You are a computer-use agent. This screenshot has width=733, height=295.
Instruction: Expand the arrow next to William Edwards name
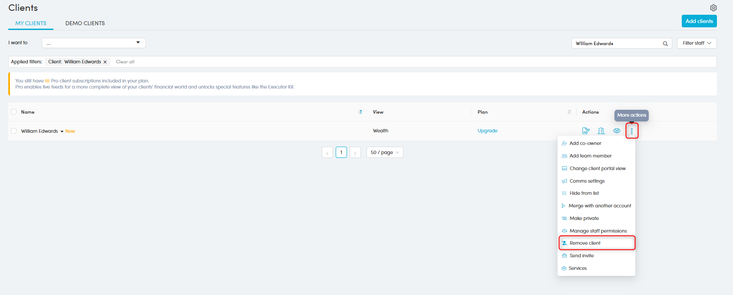[x=62, y=131]
